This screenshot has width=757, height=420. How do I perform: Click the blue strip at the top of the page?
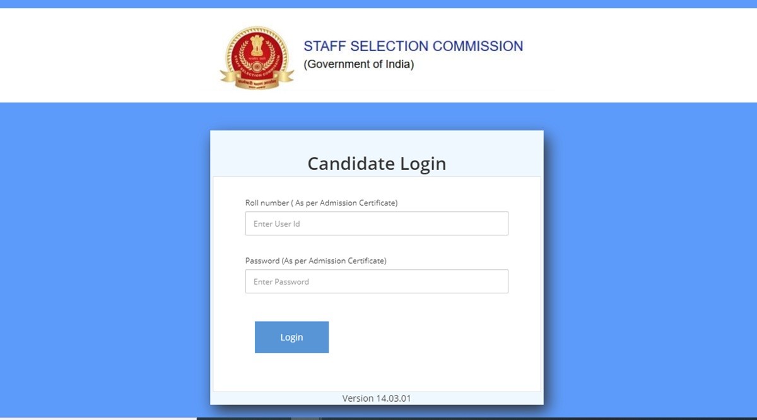pos(378,4)
